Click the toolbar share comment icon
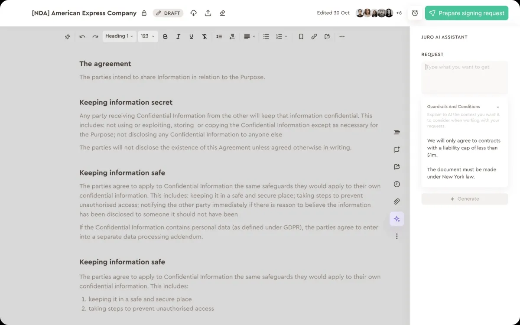 [x=327, y=37]
